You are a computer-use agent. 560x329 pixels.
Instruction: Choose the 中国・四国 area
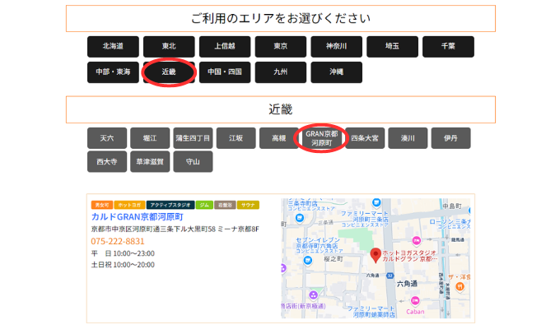(225, 72)
